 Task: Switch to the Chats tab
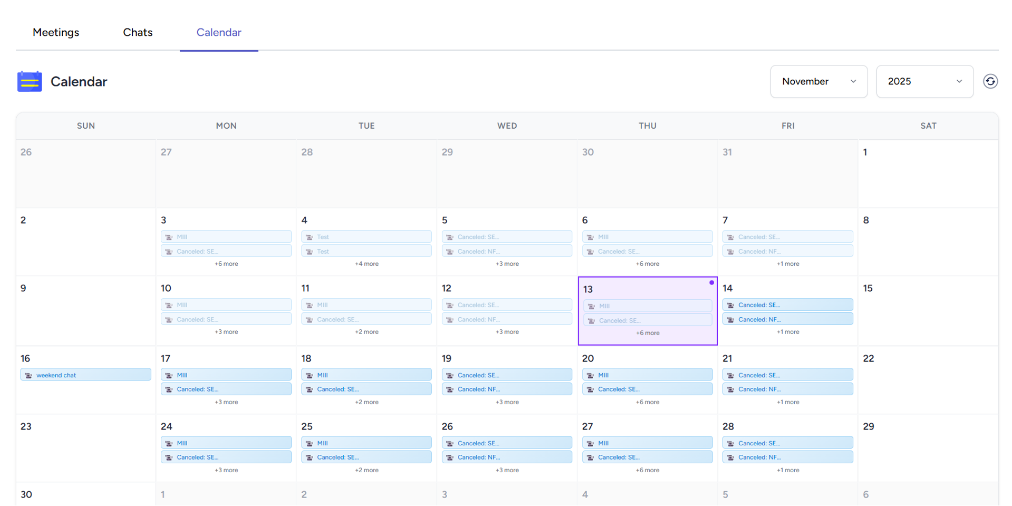[138, 33]
